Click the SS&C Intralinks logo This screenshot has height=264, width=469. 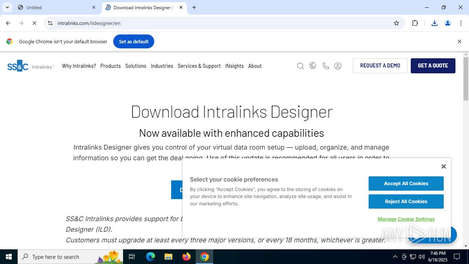pyautogui.click(x=30, y=66)
